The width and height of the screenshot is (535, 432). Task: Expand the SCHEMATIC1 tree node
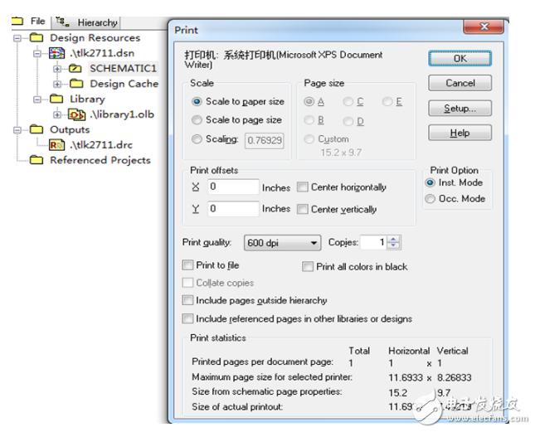(x=57, y=69)
